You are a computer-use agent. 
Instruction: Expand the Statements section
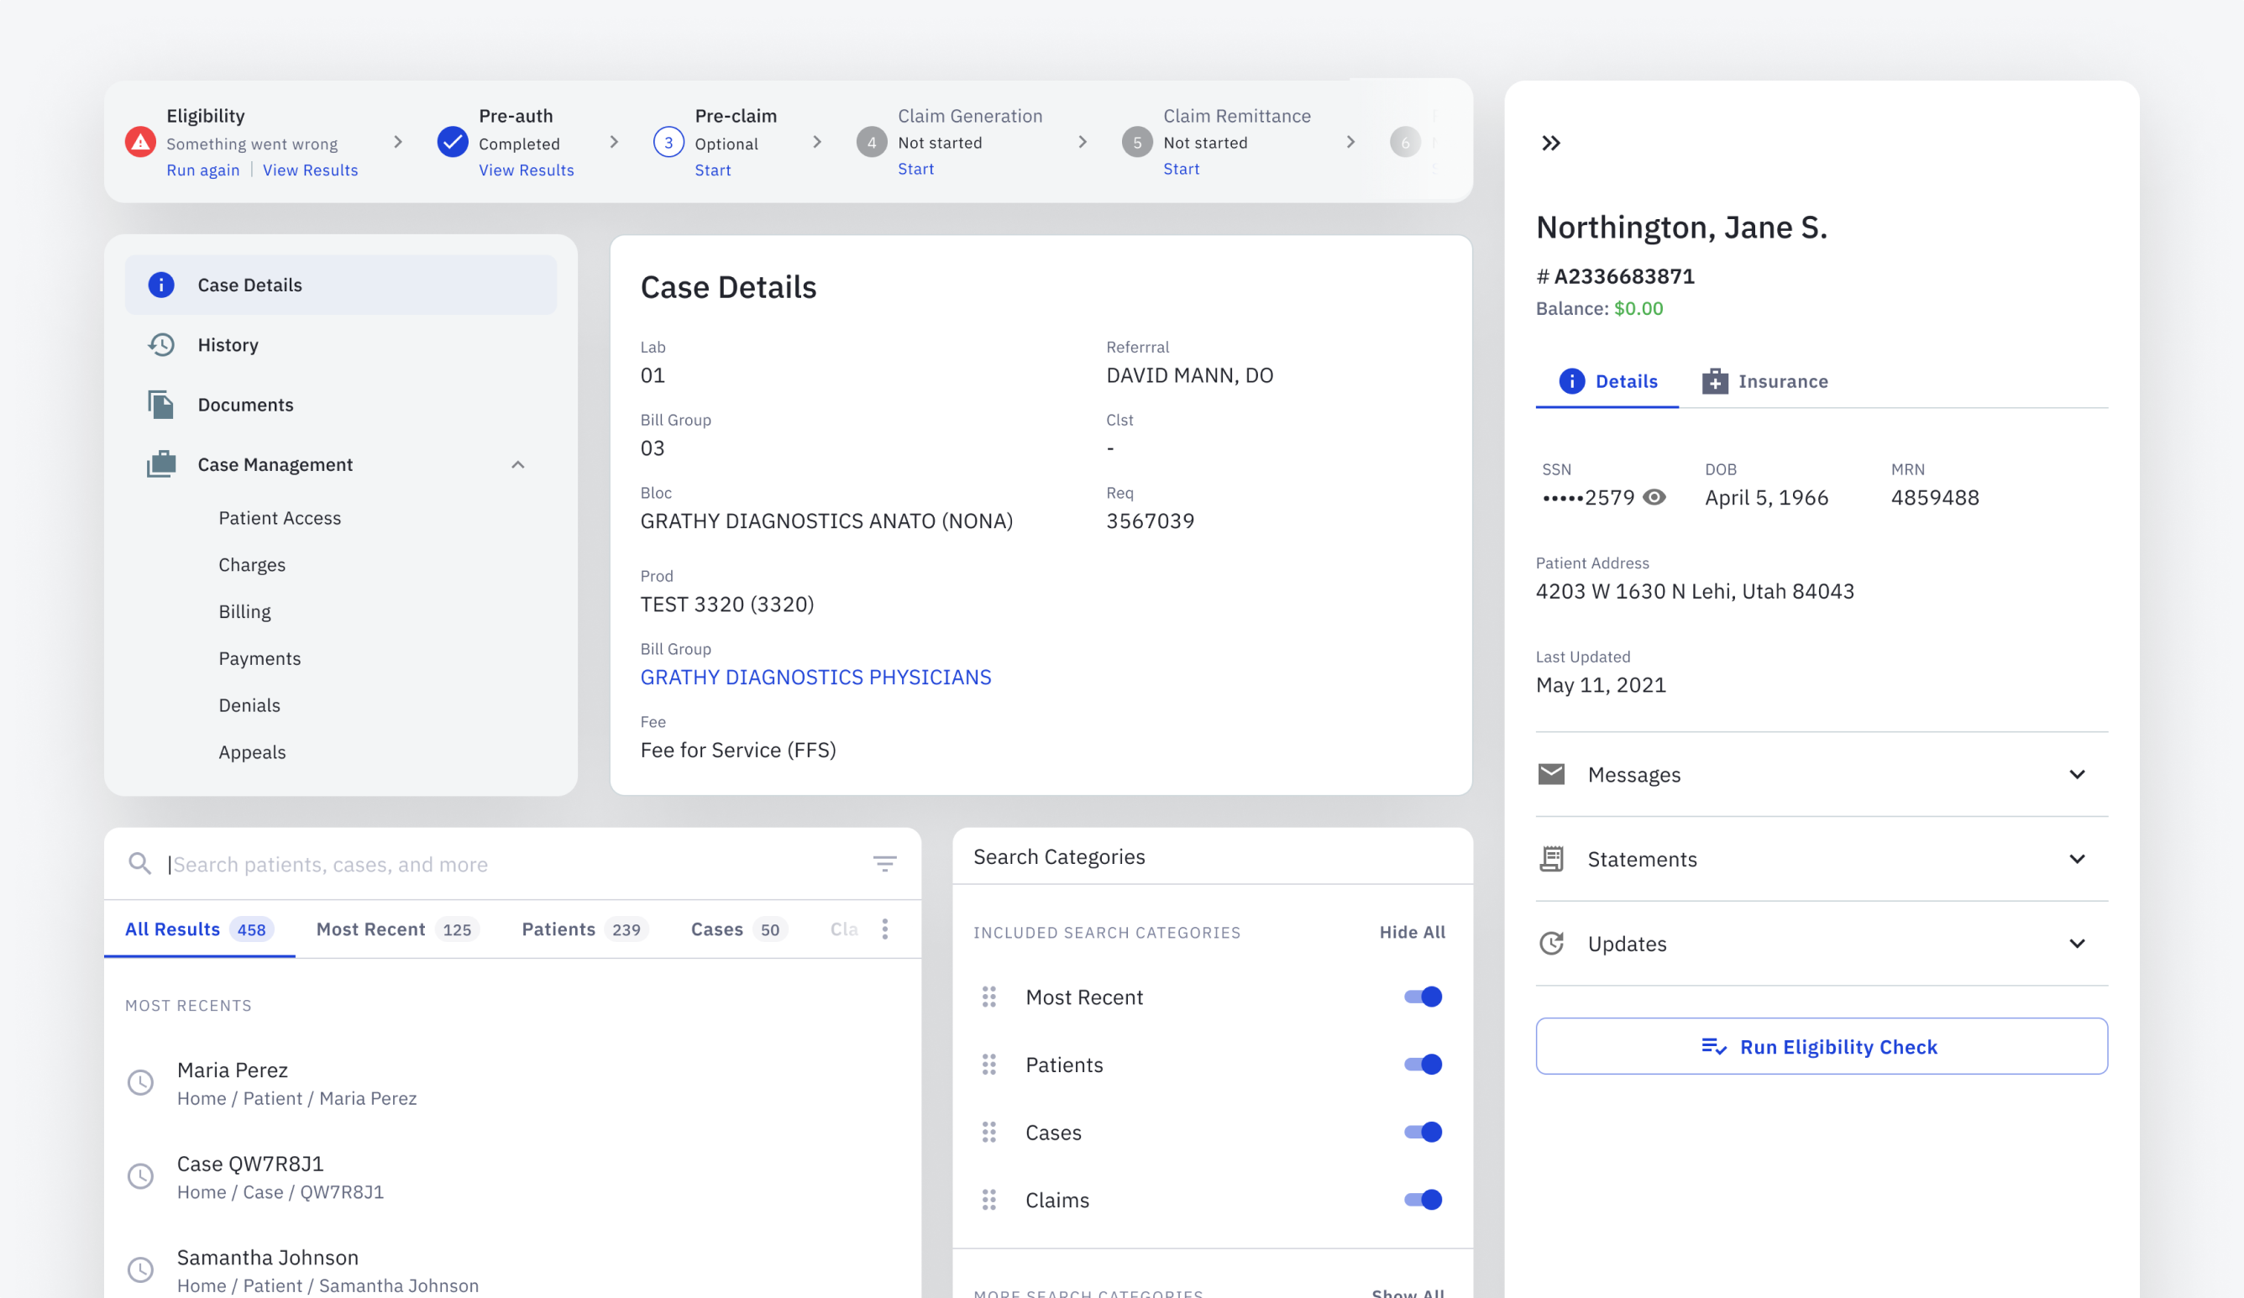tap(2078, 858)
